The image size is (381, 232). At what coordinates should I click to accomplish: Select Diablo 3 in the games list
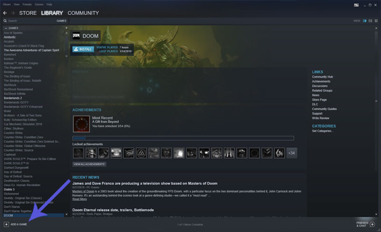pyautogui.click(x=9, y=190)
